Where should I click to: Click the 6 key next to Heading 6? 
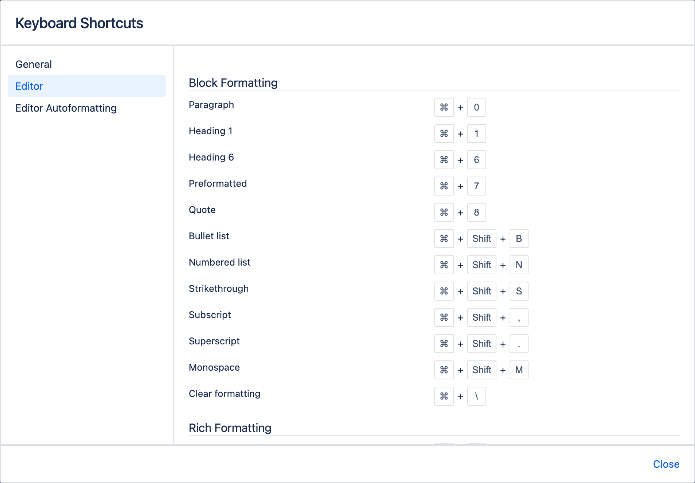click(476, 160)
